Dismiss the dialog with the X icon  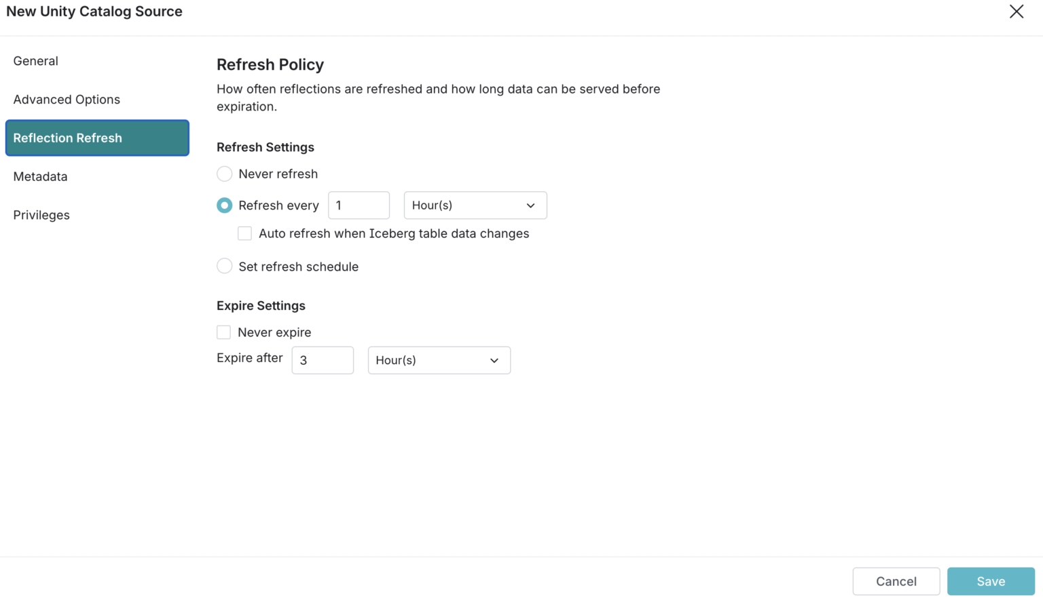1016,12
